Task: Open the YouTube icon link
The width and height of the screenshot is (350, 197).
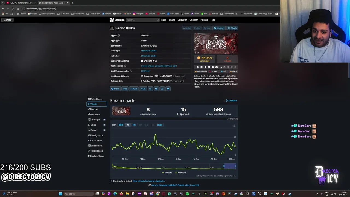Action: point(168,89)
